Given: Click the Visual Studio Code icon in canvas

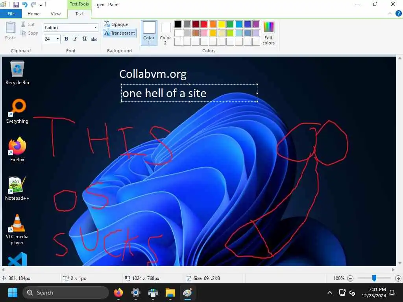Looking at the screenshot, I should click(17, 259).
